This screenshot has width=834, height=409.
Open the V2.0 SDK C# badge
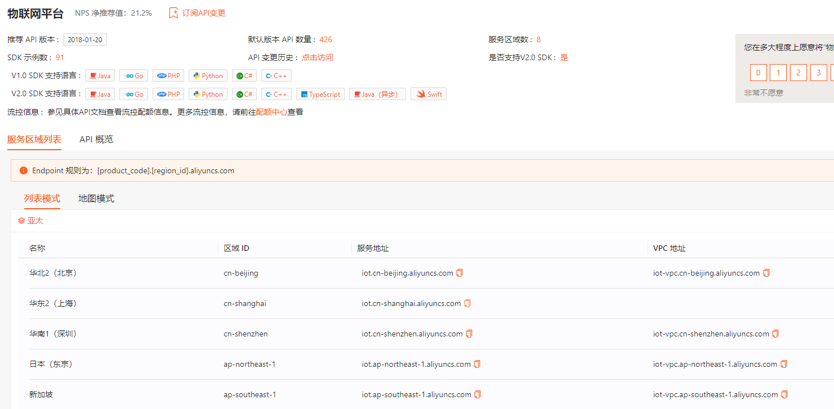point(244,95)
